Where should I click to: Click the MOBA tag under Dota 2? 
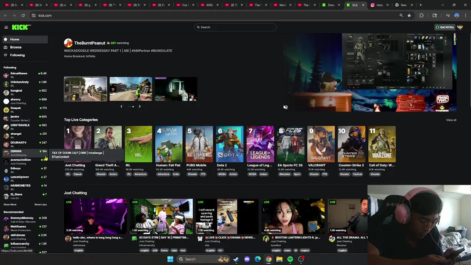(x=222, y=174)
